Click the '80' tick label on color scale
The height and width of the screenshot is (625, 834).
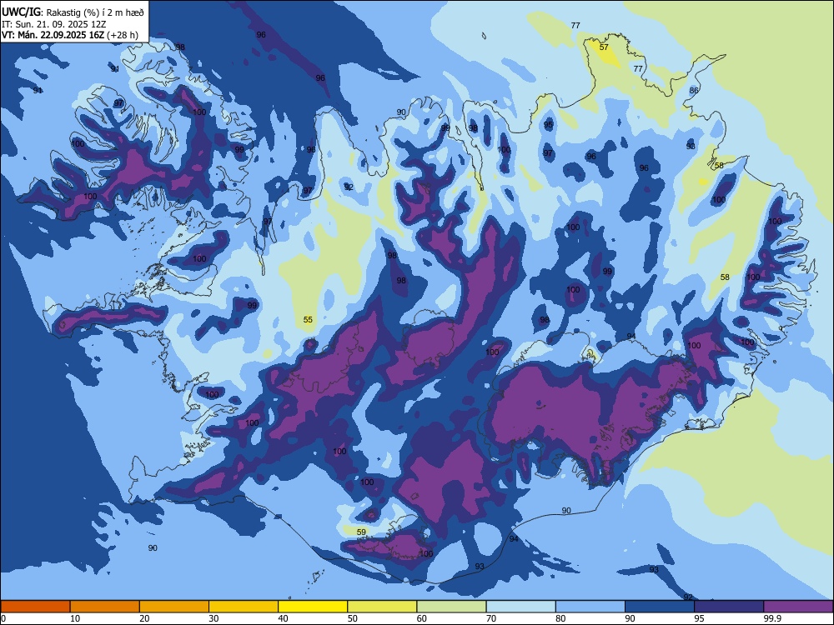point(560,618)
